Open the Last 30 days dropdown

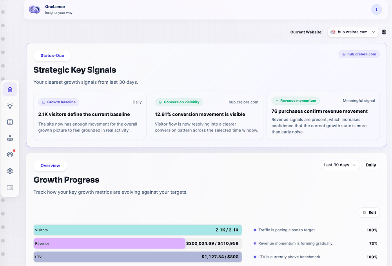(x=340, y=165)
